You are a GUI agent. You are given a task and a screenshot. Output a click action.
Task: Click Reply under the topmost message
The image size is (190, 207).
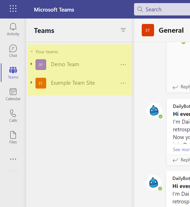pos(182,87)
